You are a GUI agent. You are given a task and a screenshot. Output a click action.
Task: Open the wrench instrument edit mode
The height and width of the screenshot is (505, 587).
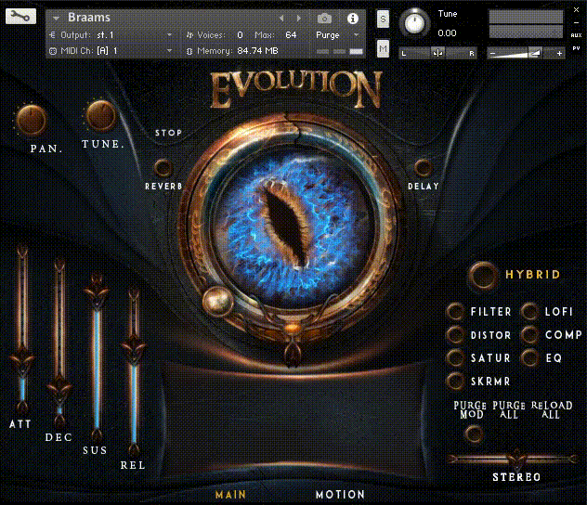[21, 17]
